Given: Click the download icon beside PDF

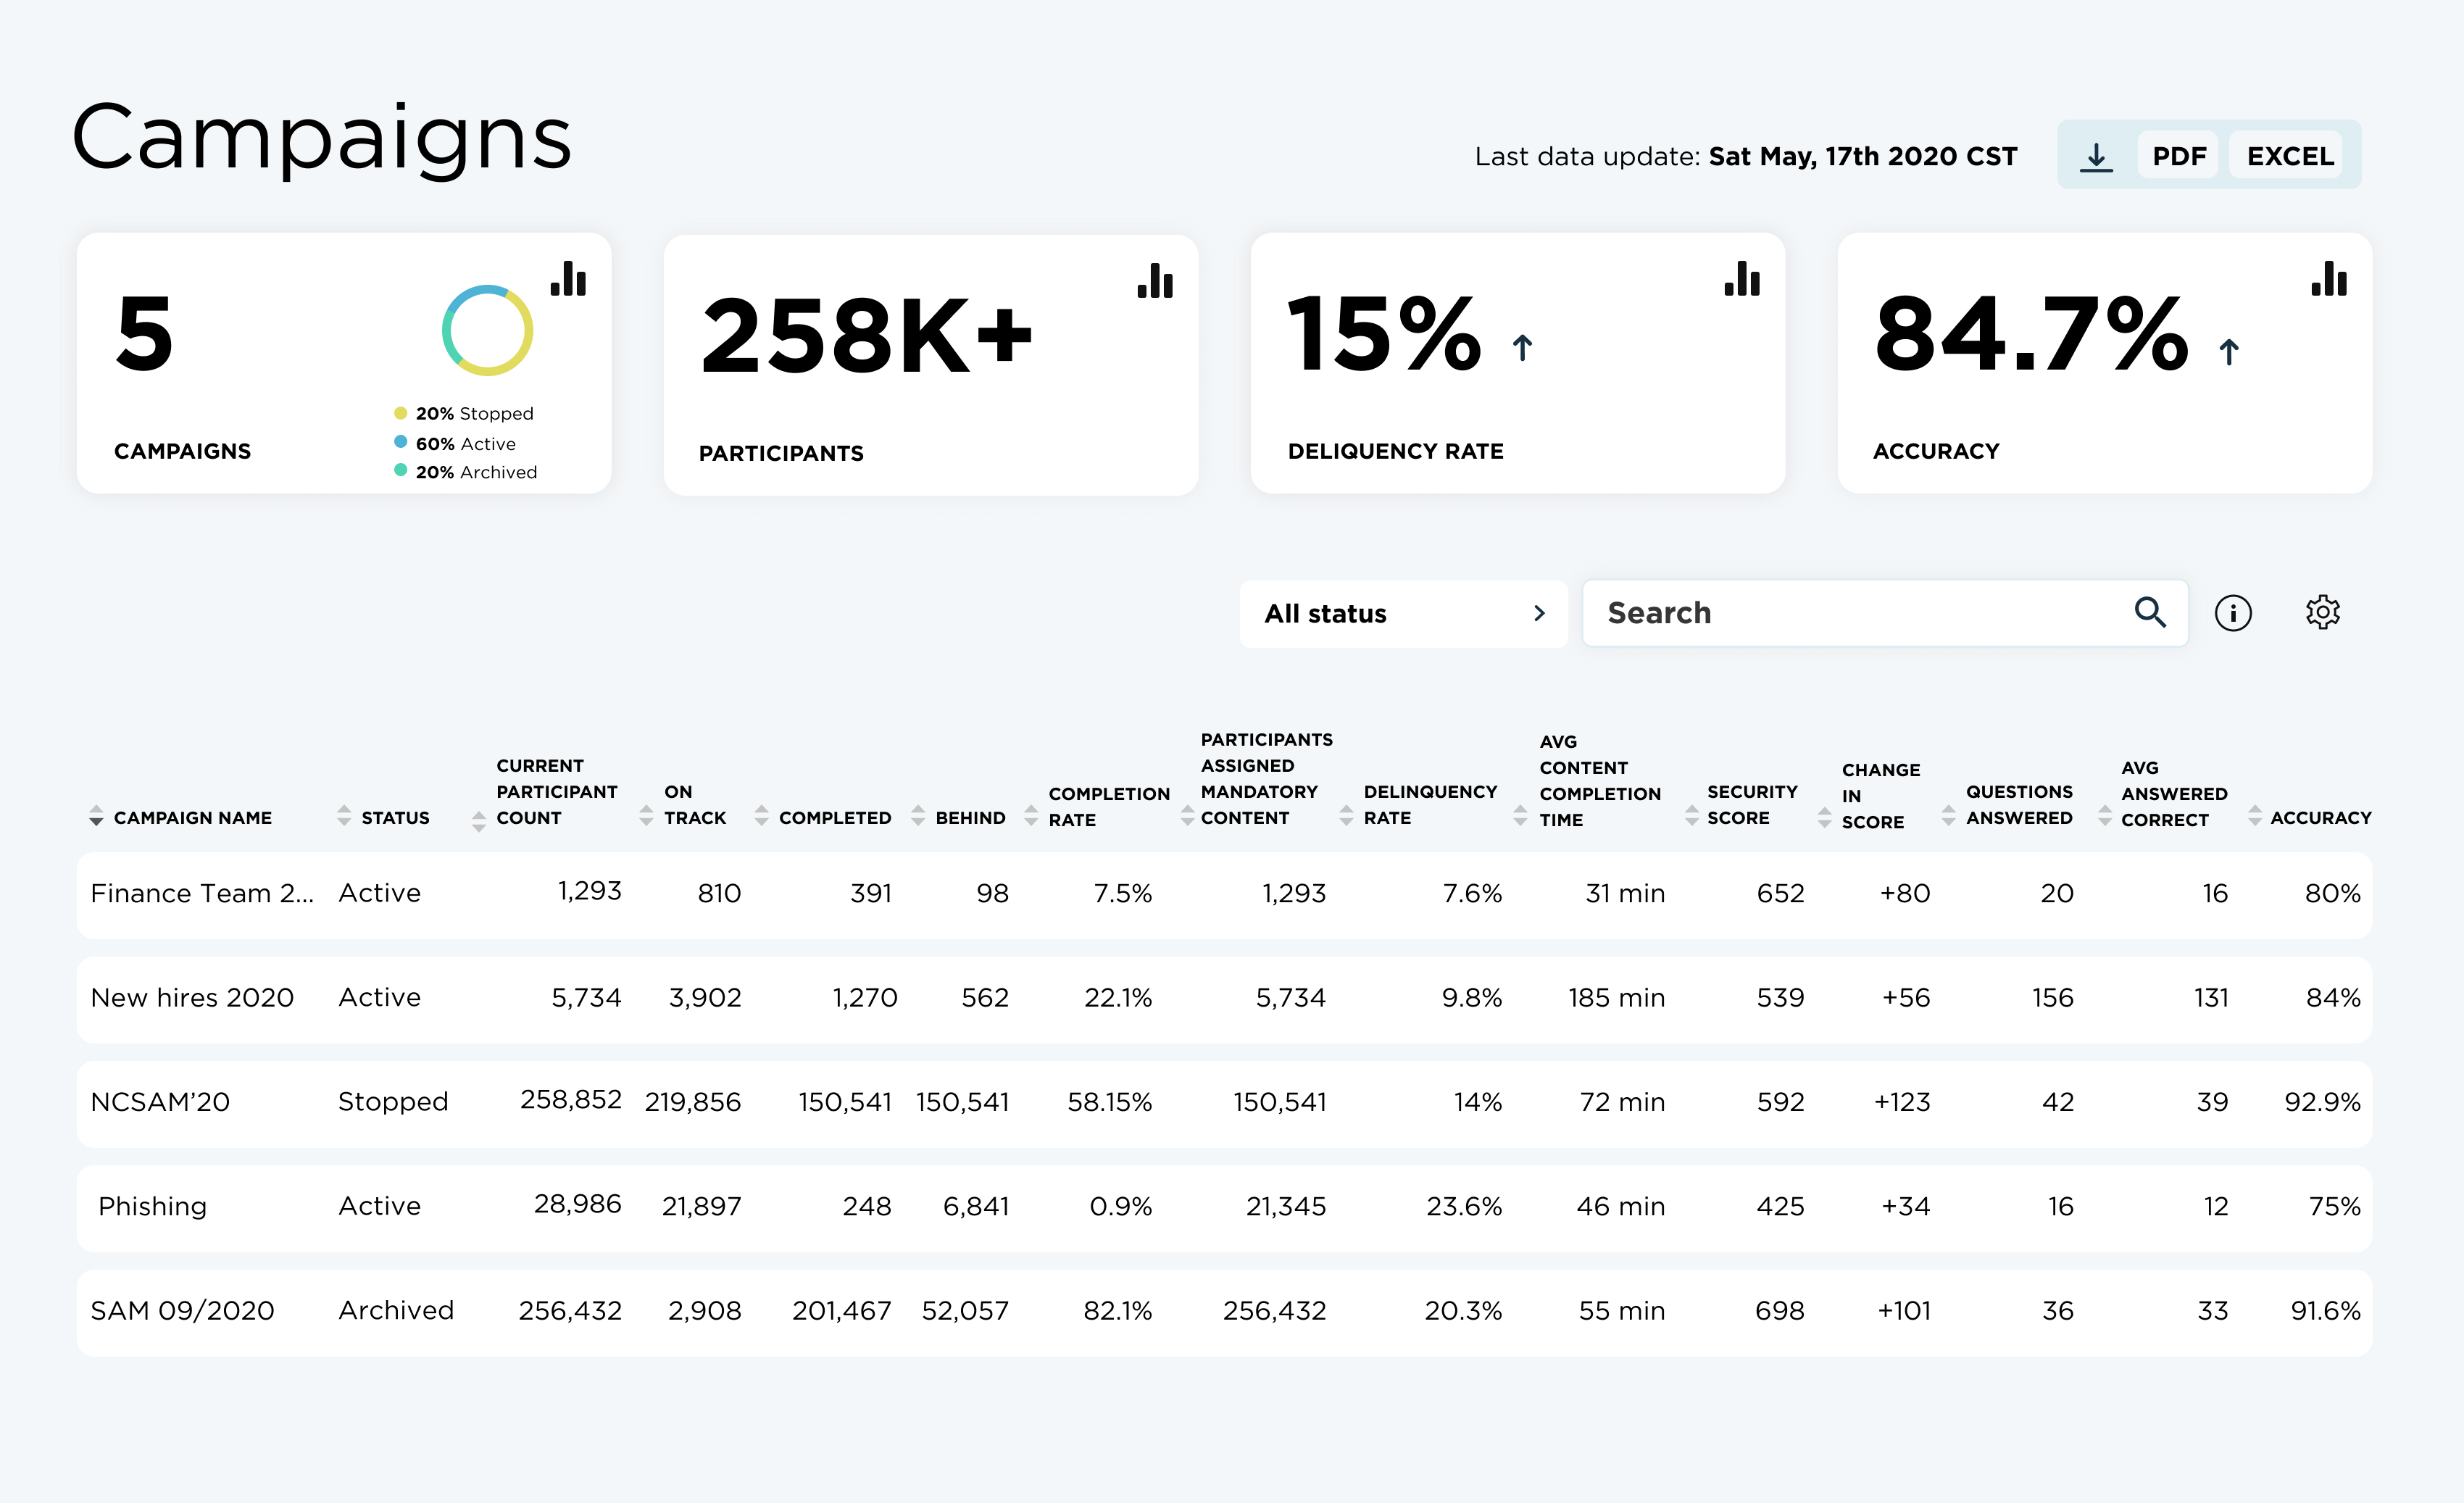Looking at the screenshot, I should click(2096, 156).
